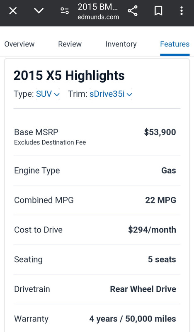194x332 pixels.
Task: Open the Review tab
Action: [70, 44]
